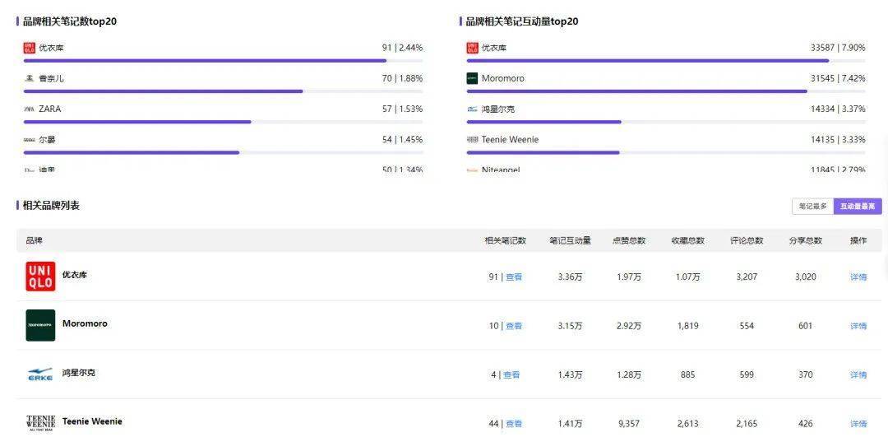Click 优衣库 brand name in table
Viewport: 888px width, 437px height.
[x=75, y=275]
